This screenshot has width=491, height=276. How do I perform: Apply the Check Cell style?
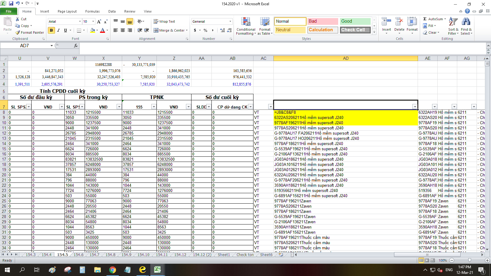click(355, 30)
